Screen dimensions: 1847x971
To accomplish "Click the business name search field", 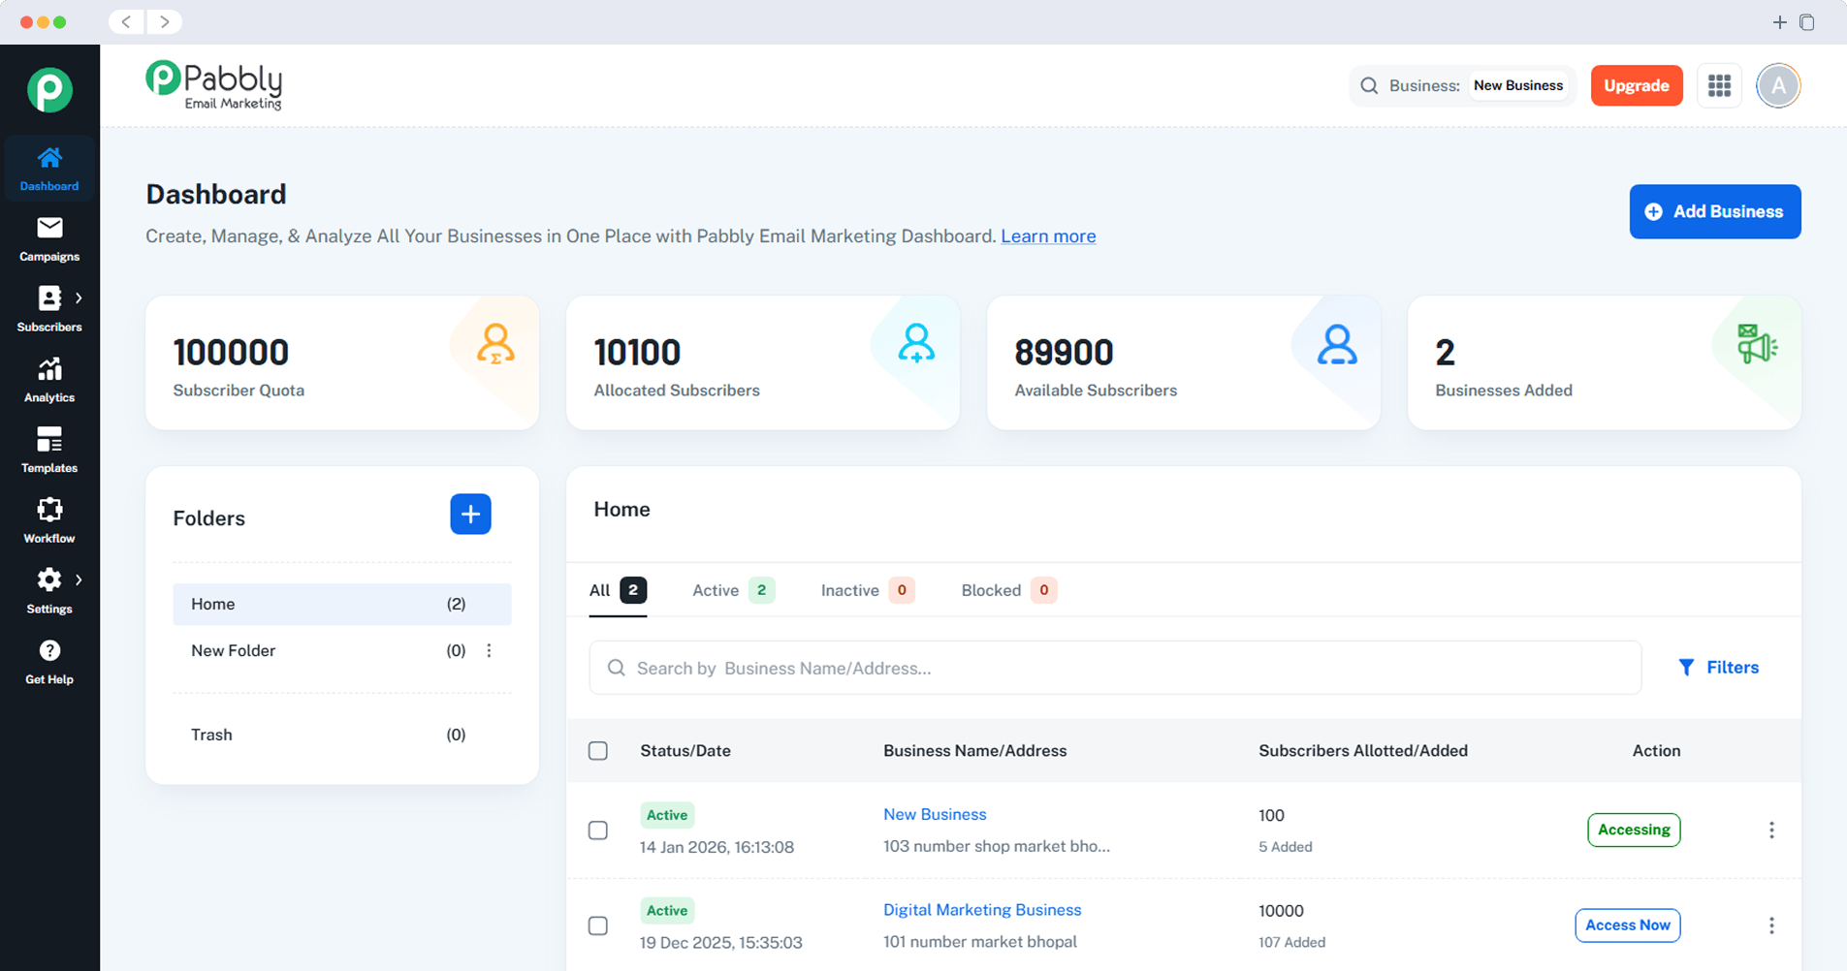I will point(1115,668).
